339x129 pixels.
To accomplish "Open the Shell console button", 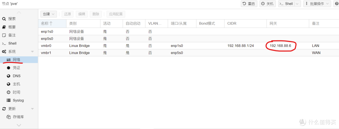I will 286,4.
